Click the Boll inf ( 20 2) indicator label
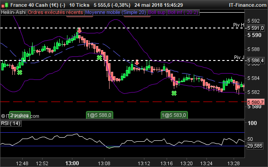Viewport: 268px width, 167px height. click(183, 13)
